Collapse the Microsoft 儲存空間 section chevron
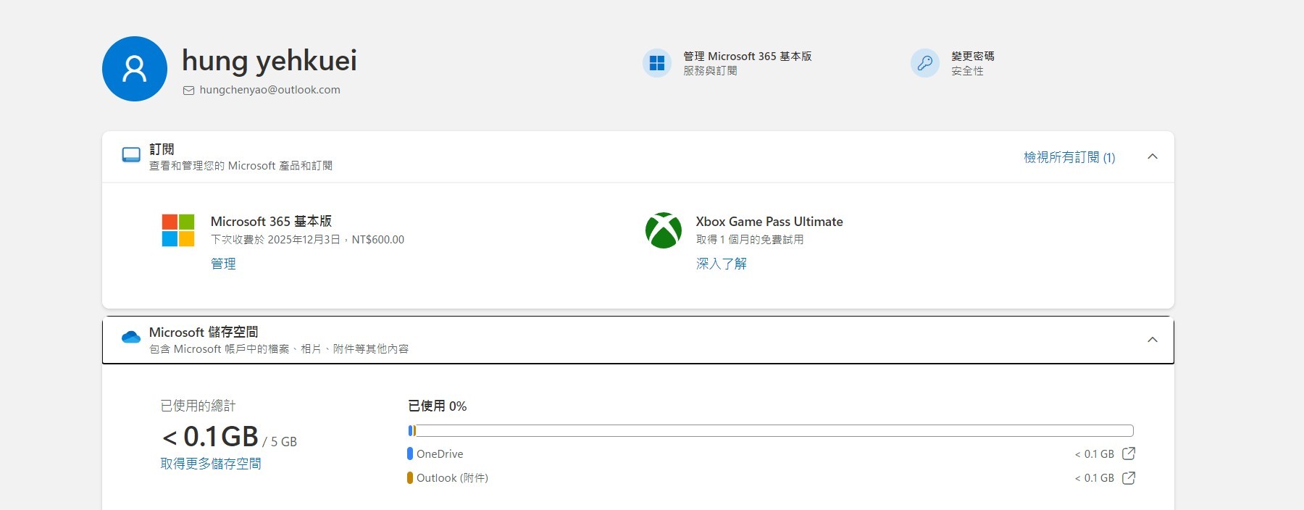This screenshot has width=1304, height=510. click(x=1153, y=340)
